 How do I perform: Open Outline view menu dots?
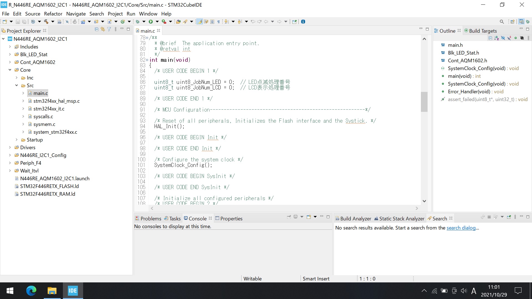528,38
